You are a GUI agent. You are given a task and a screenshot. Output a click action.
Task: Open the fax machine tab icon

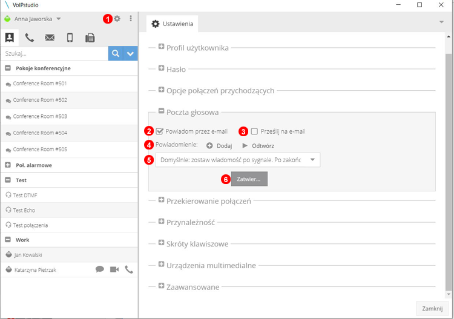click(90, 38)
